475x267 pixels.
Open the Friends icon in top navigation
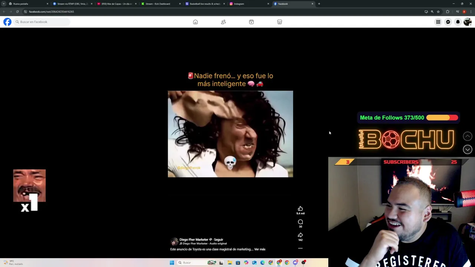click(223, 22)
